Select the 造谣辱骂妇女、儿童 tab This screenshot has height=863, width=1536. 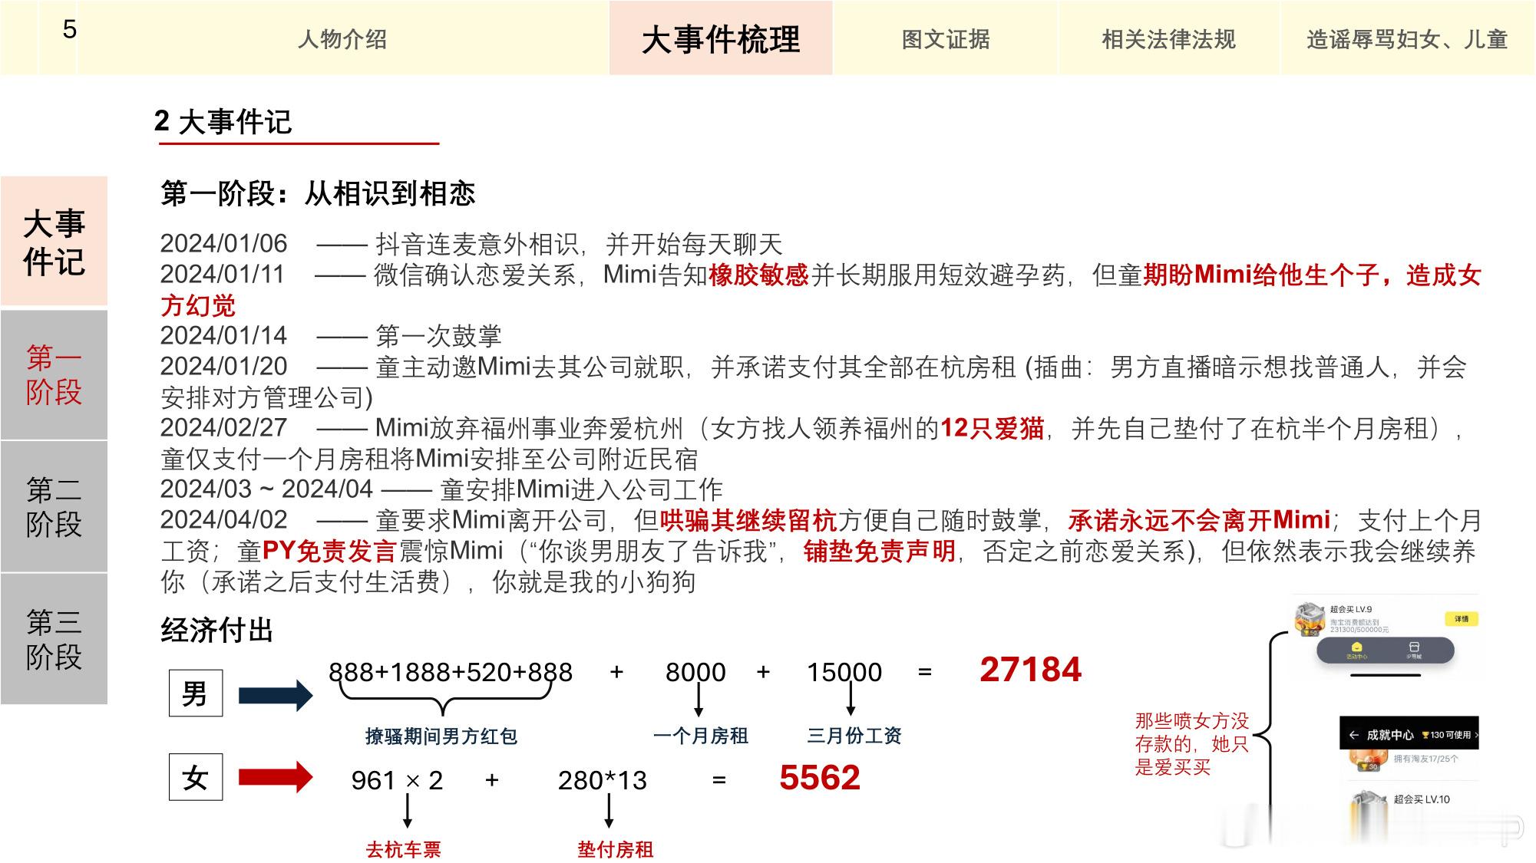pos(1407,39)
